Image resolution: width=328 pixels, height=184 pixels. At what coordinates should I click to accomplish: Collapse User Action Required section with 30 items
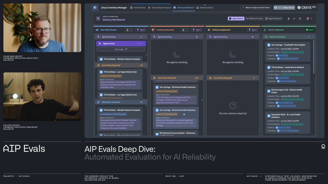click(x=121, y=65)
